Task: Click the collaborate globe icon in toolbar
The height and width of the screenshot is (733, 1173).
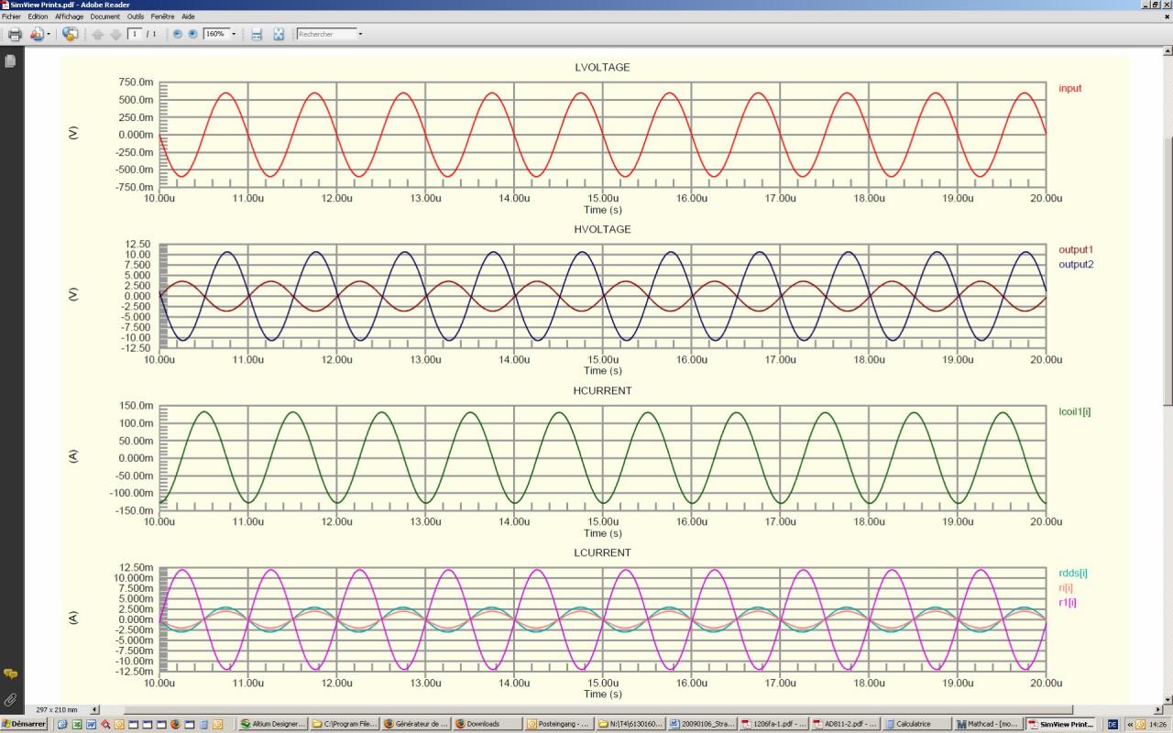Action: [x=71, y=34]
